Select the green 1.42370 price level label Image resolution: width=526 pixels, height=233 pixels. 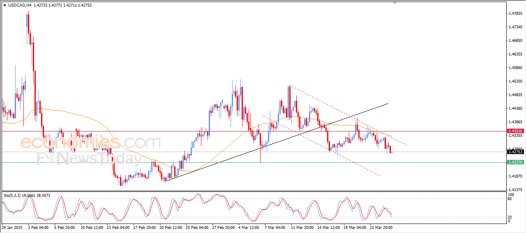click(515, 162)
